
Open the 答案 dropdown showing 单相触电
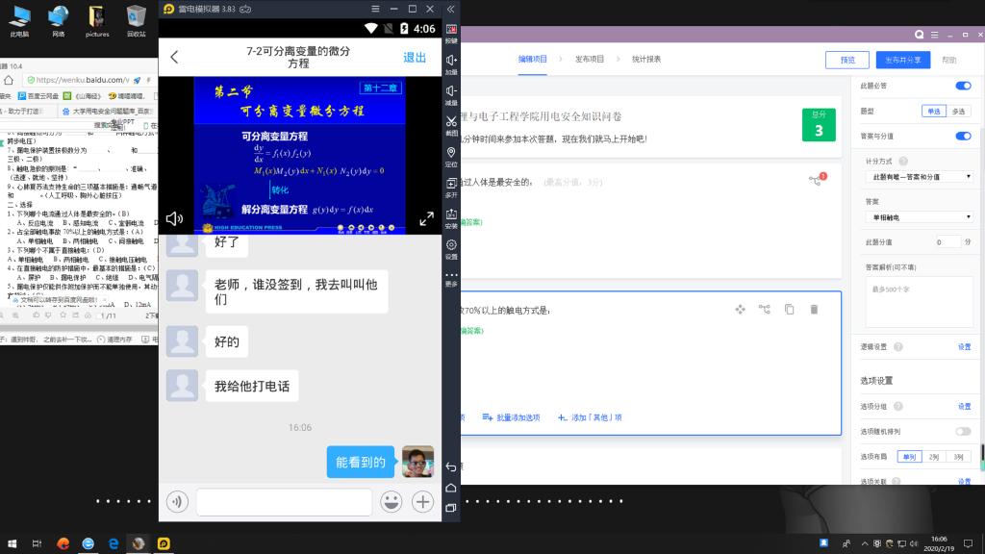click(x=919, y=217)
